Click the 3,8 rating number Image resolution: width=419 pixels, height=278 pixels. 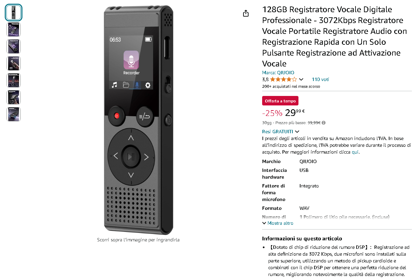click(265, 79)
